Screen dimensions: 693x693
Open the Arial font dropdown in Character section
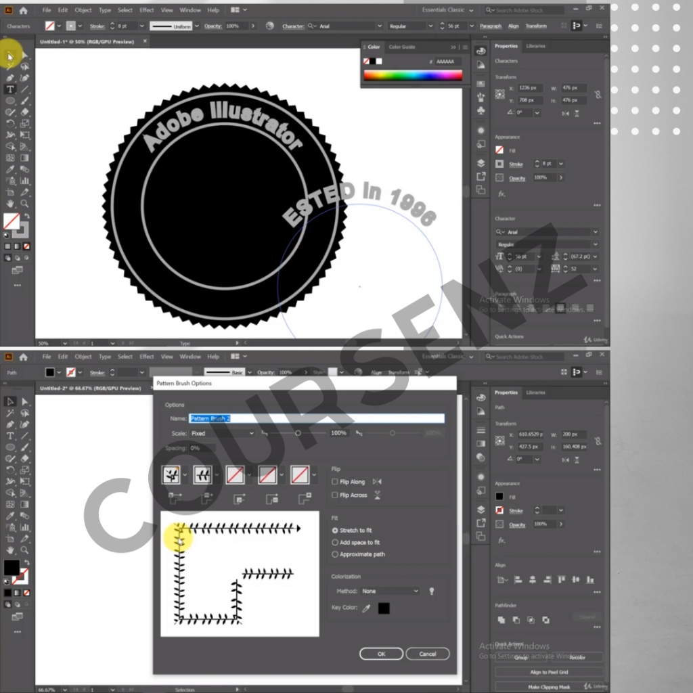click(596, 231)
